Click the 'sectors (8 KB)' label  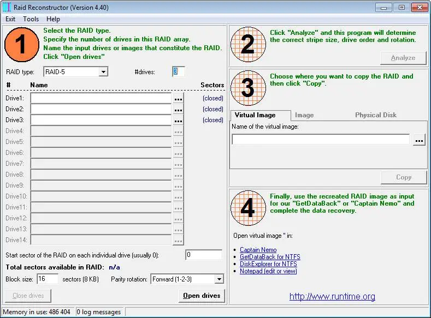[80, 279]
